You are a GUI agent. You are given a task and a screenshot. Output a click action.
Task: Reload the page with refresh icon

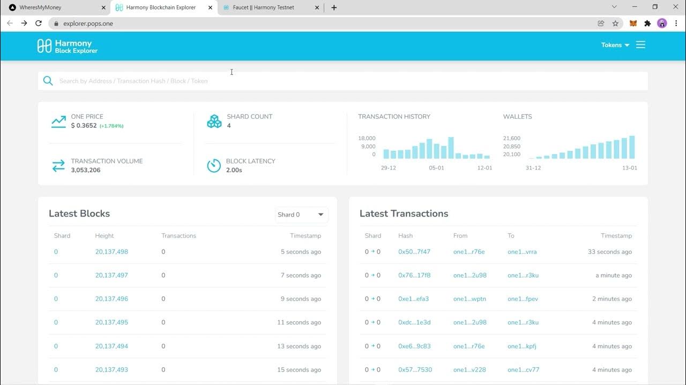tap(39, 23)
